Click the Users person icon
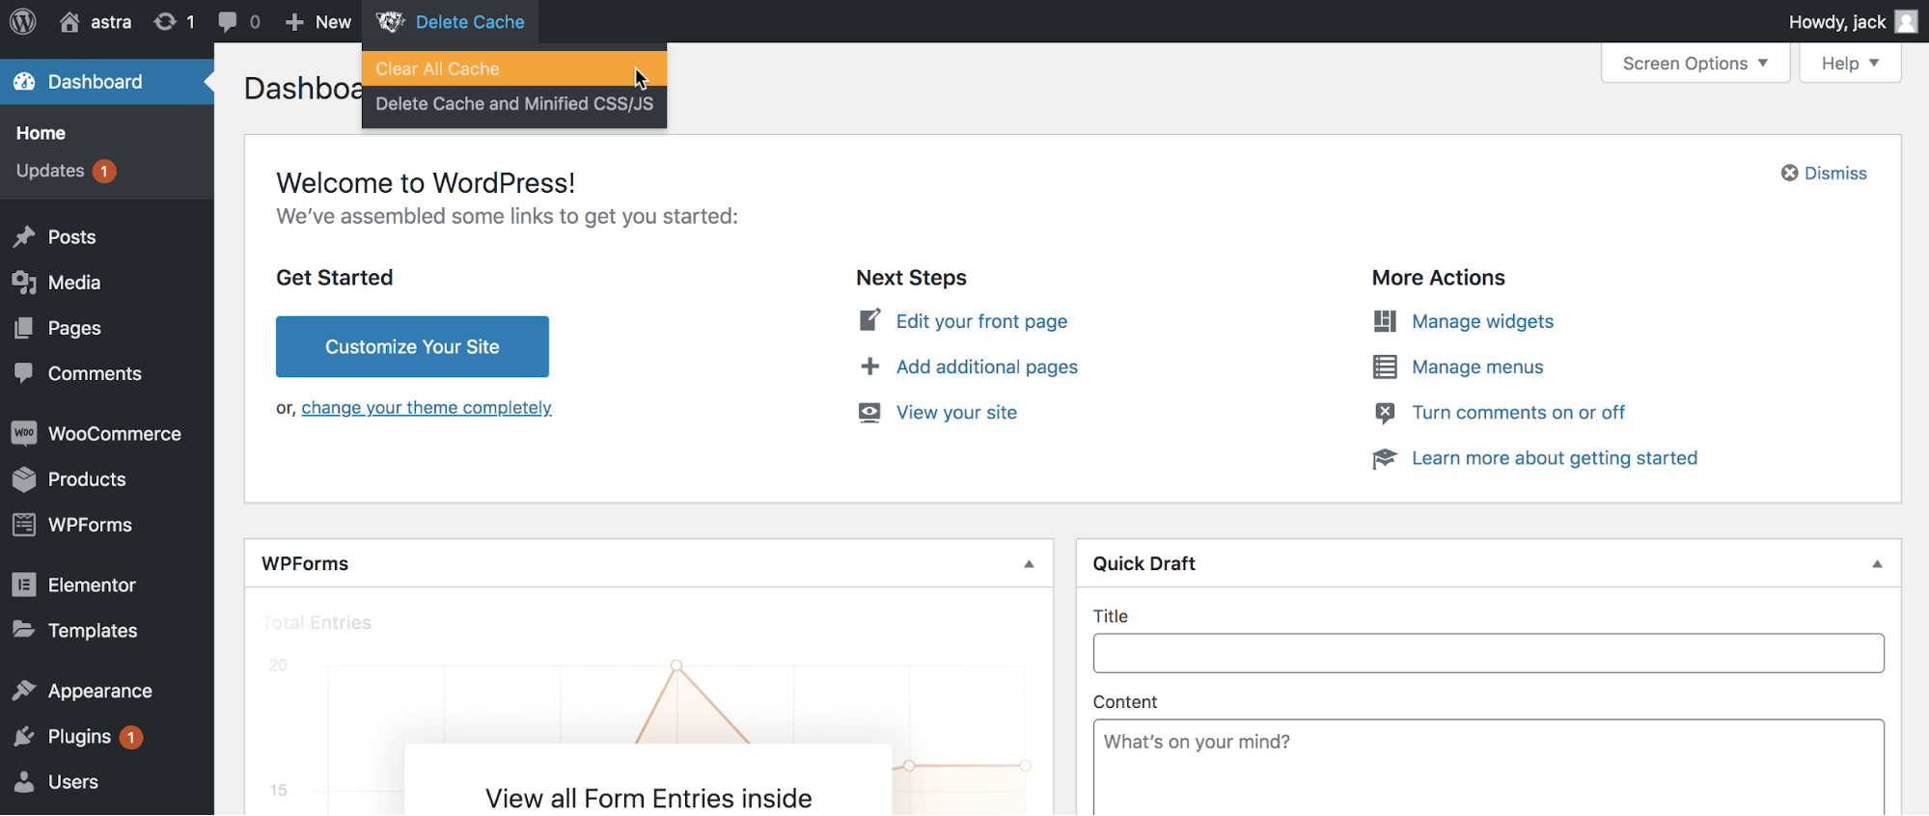 point(24,782)
